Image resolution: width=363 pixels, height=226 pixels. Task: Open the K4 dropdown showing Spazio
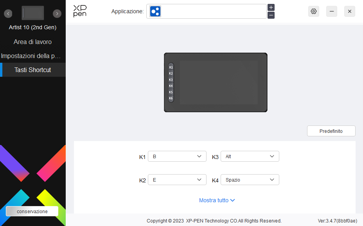(250, 180)
